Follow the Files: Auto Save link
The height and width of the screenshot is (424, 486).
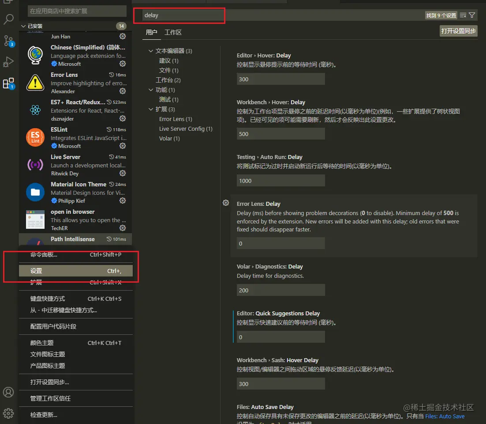pyautogui.click(x=445, y=416)
